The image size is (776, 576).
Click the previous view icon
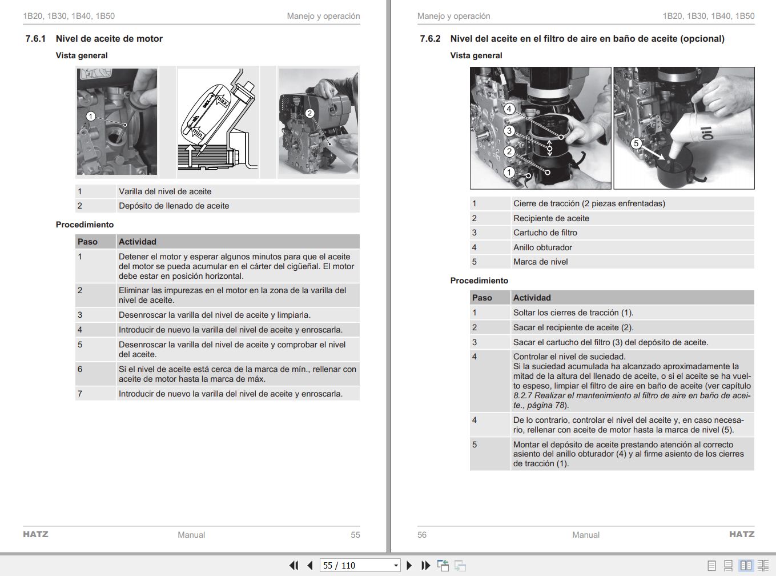point(443,565)
